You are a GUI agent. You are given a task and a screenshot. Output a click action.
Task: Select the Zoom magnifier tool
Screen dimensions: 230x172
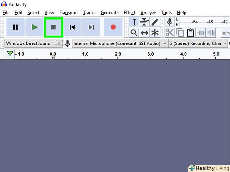[134, 33]
